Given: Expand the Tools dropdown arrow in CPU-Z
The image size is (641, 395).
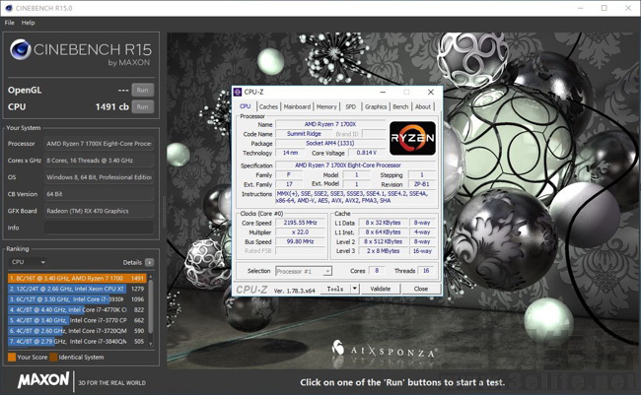Looking at the screenshot, I should 354,289.
